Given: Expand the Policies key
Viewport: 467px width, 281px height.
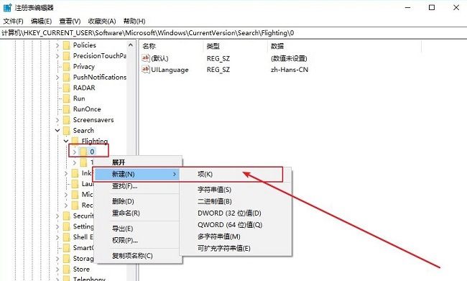Looking at the screenshot, I should click(x=57, y=45).
